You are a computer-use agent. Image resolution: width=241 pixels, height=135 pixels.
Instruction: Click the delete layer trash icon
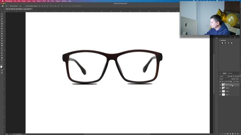coord(238,134)
